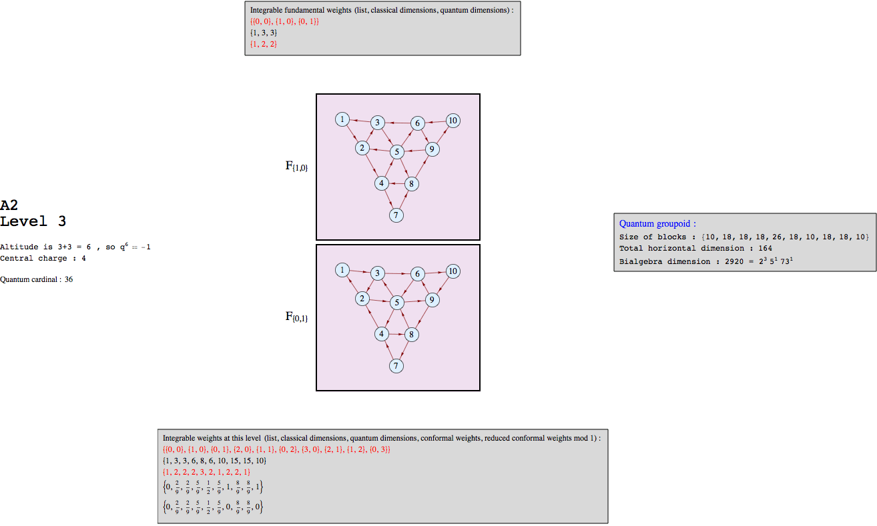
Task: Click the red list {{0, 0}, {1, 0}, {0, 1}}
Action: pyautogui.click(x=285, y=22)
